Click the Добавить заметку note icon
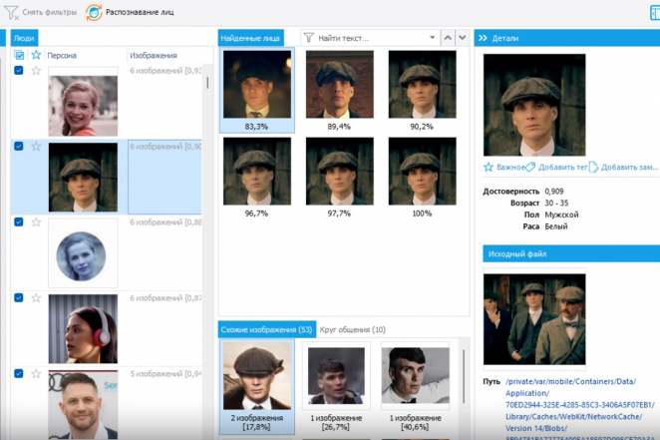 (594, 167)
